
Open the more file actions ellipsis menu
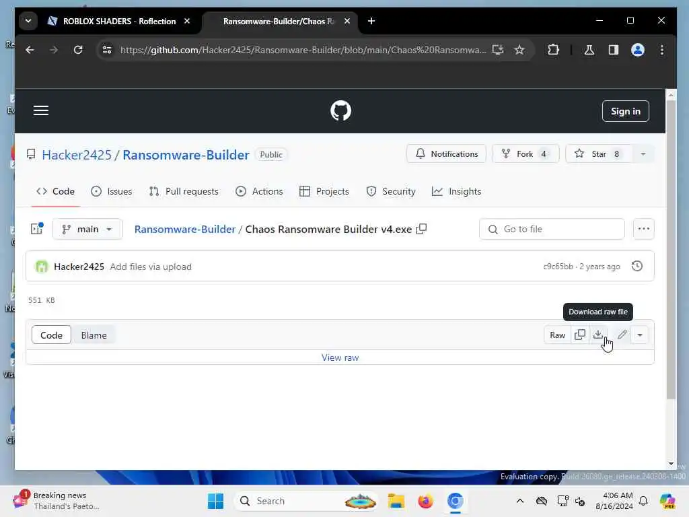644,229
